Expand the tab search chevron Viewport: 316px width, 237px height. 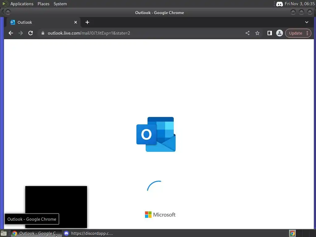[x=307, y=22]
